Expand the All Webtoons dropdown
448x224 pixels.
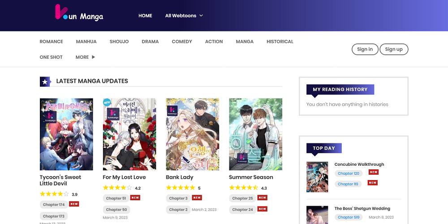(184, 16)
